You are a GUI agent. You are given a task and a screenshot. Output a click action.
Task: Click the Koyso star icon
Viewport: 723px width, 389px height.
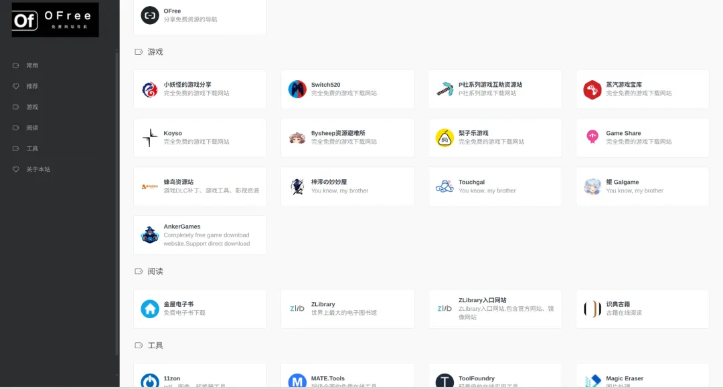click(x=150, y=138)
